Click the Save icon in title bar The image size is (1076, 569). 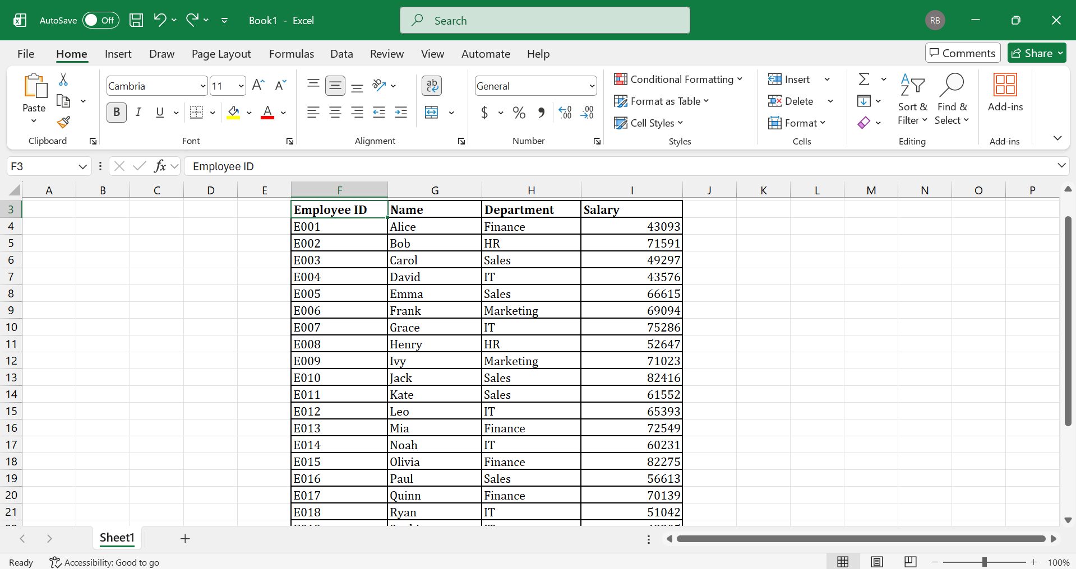pos(136,20)
